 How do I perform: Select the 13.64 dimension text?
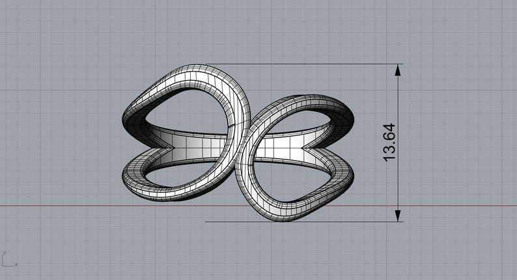tap(389, 143)
